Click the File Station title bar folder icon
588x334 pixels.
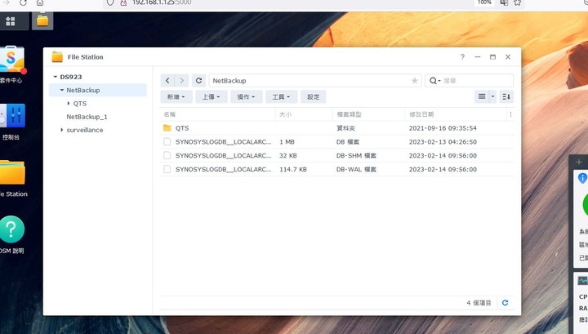[57, 57]
